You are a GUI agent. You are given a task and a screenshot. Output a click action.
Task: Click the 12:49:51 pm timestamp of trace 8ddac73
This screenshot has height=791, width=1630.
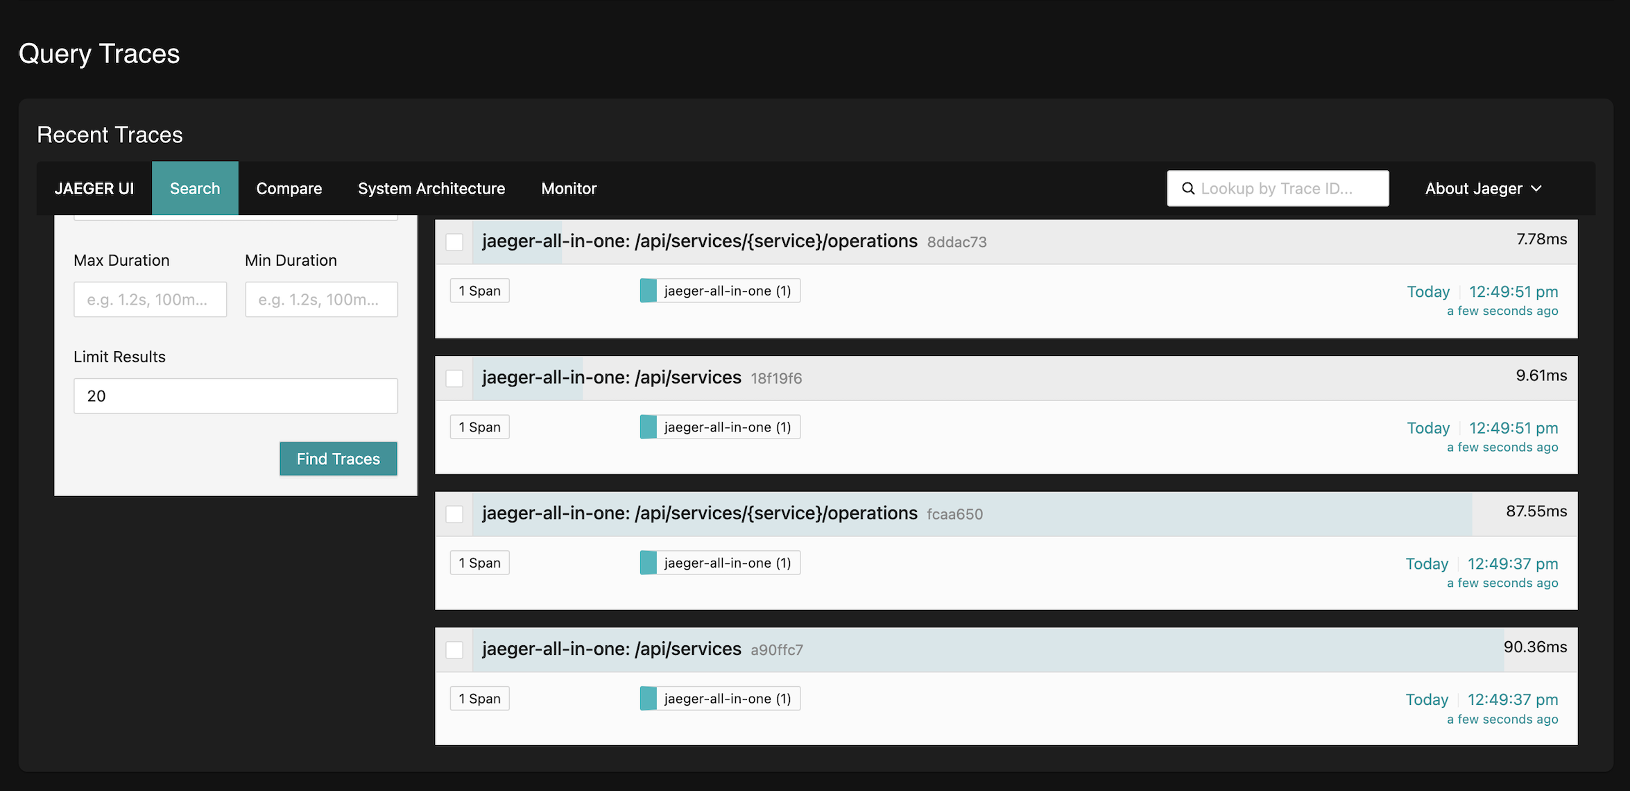[x=1513, y=292]
